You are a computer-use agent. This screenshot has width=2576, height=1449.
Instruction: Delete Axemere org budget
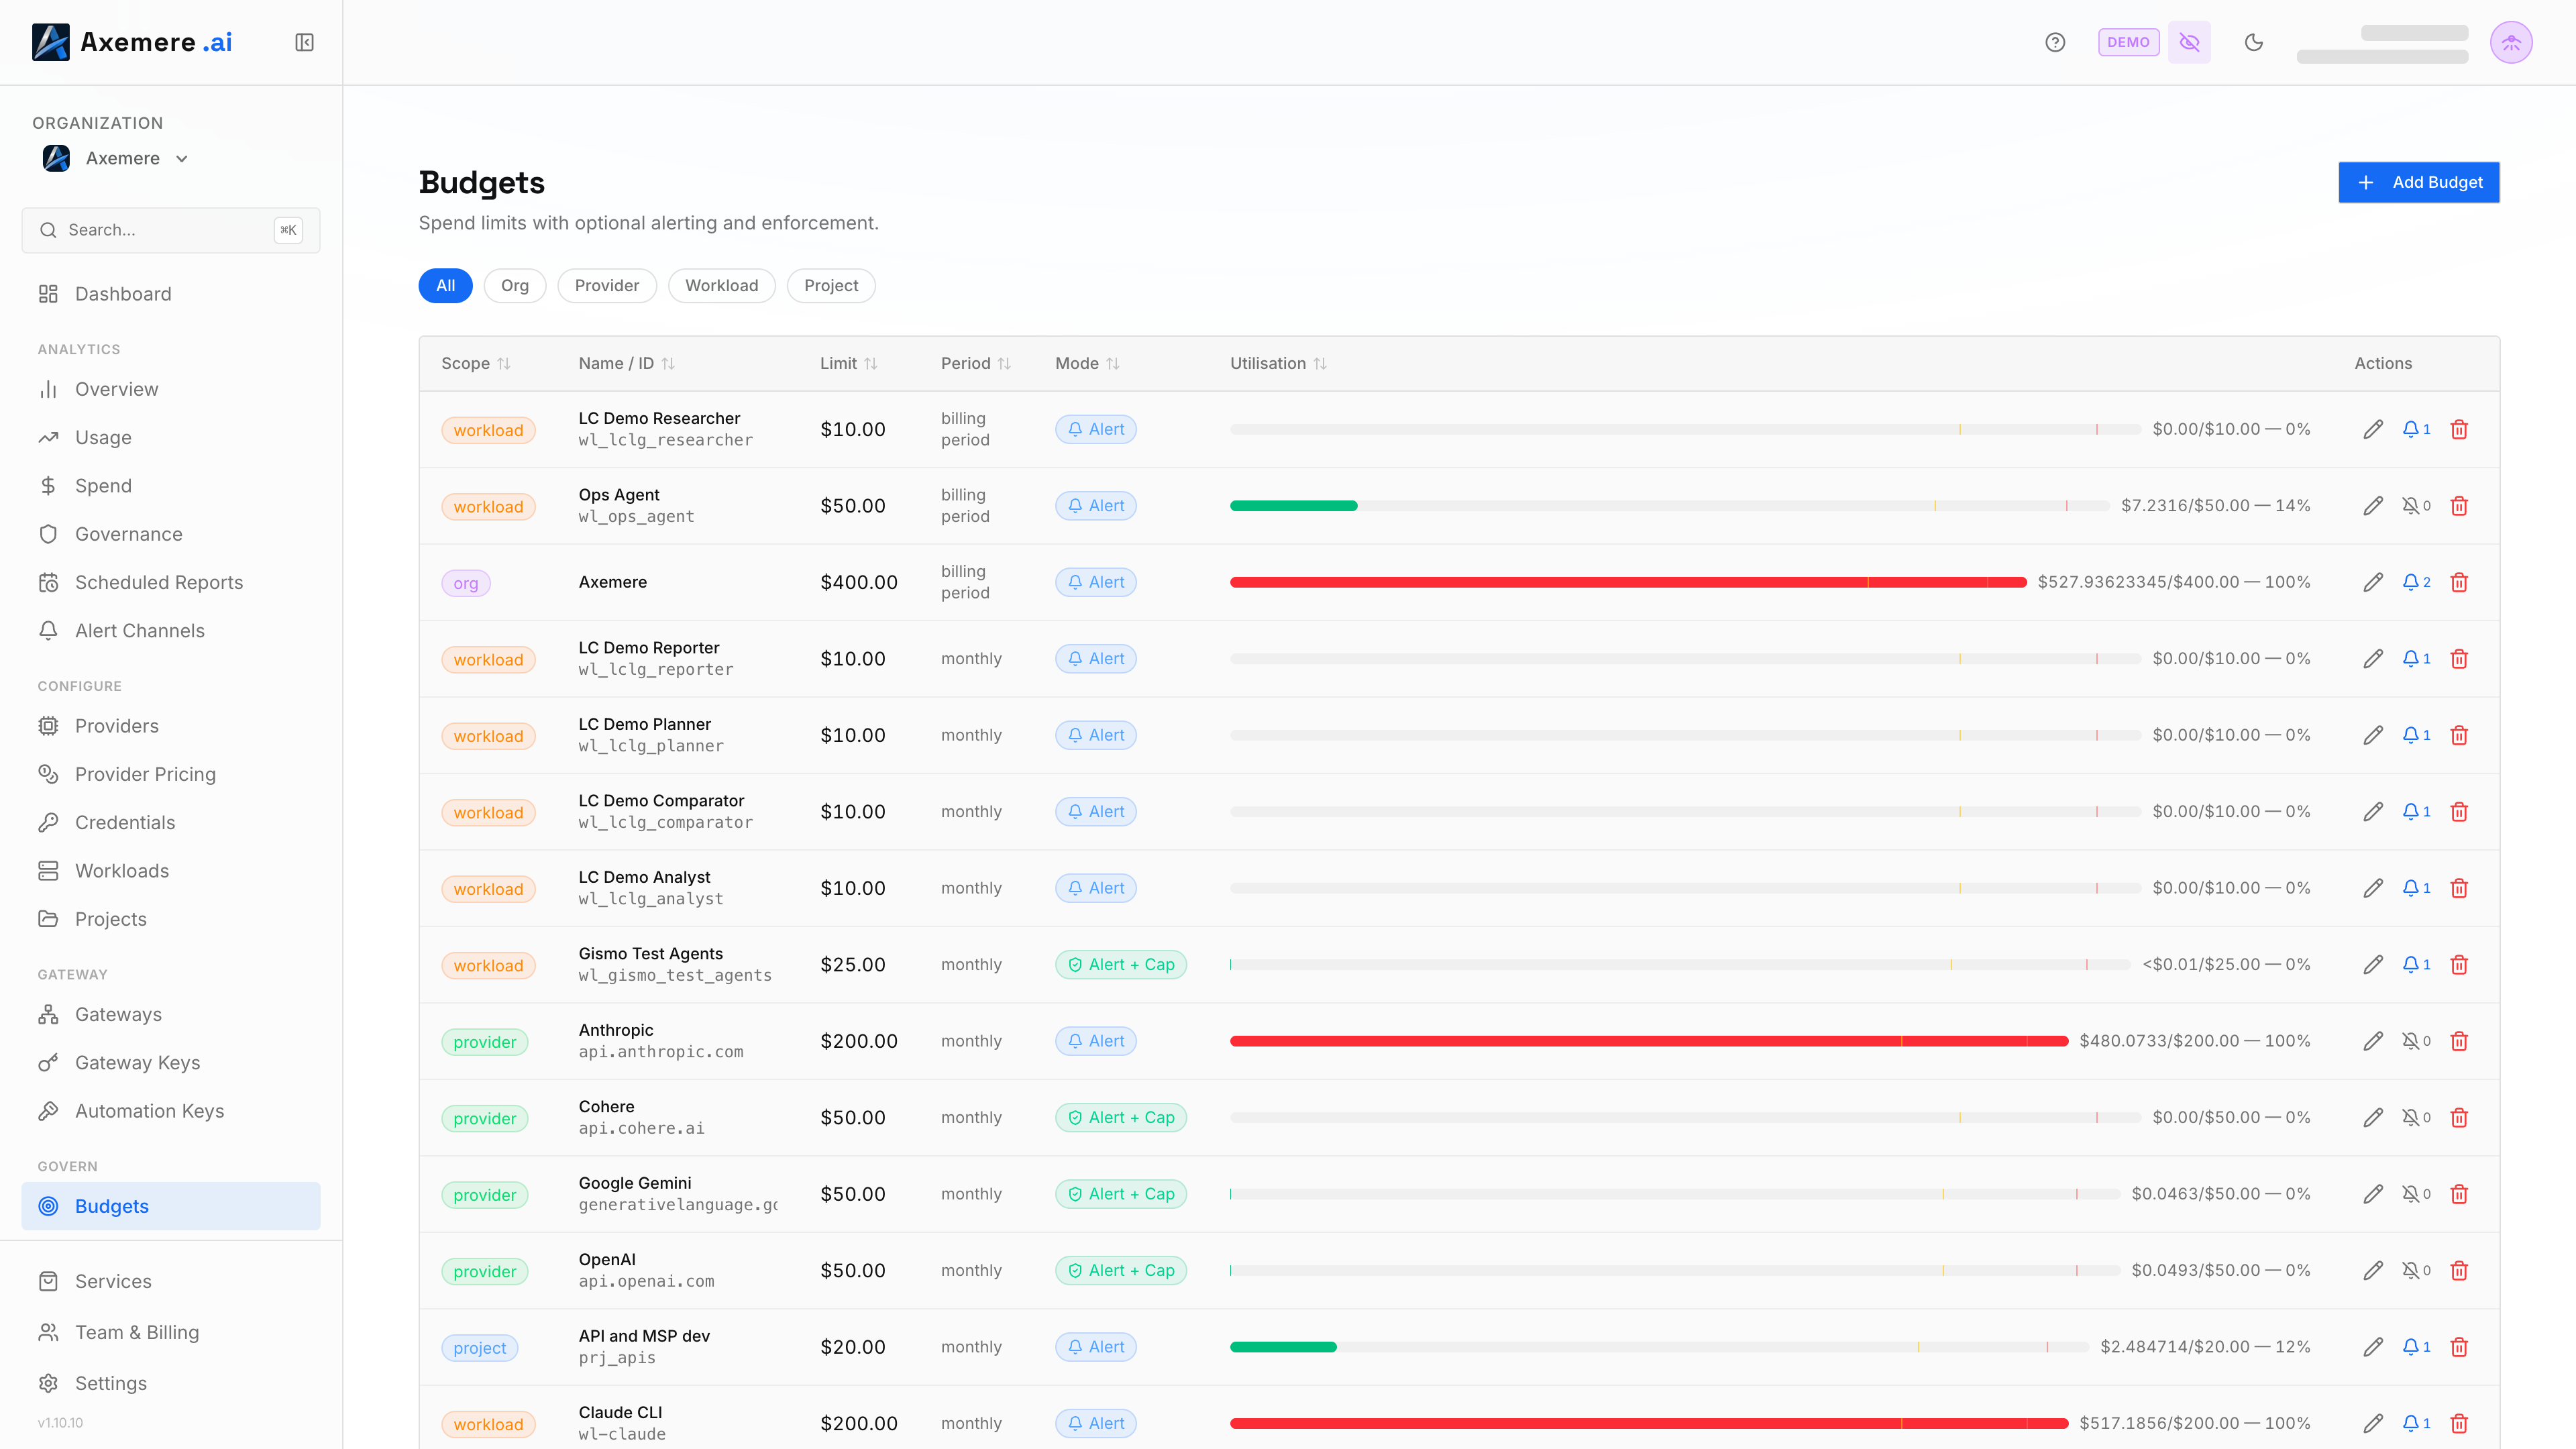pyautogui.click(x=2459, y=582)
